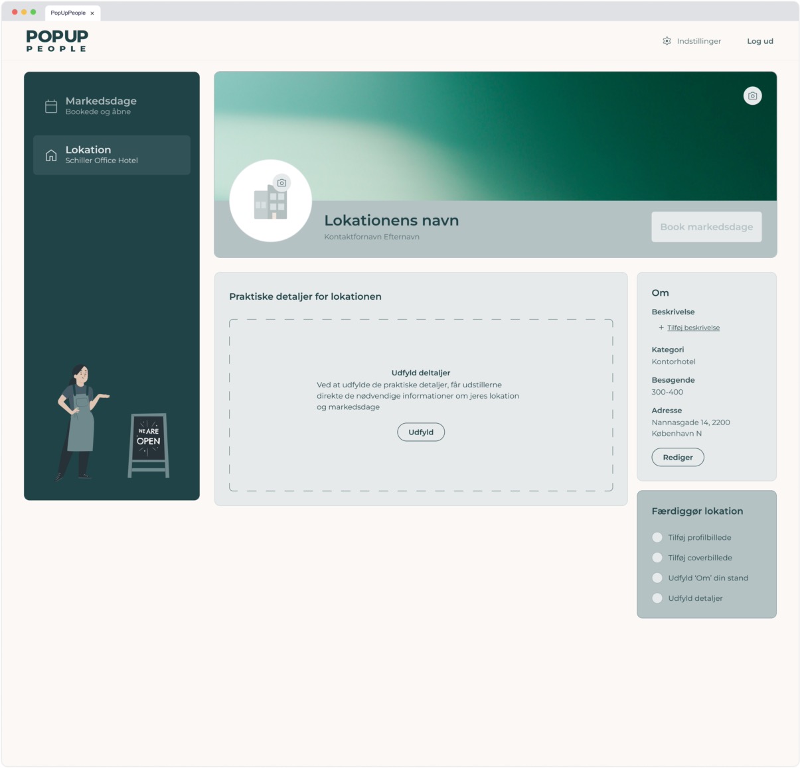Mark 'Tilføj profilbillede' as complete
The image size is (800, 768).
[657, 538]
